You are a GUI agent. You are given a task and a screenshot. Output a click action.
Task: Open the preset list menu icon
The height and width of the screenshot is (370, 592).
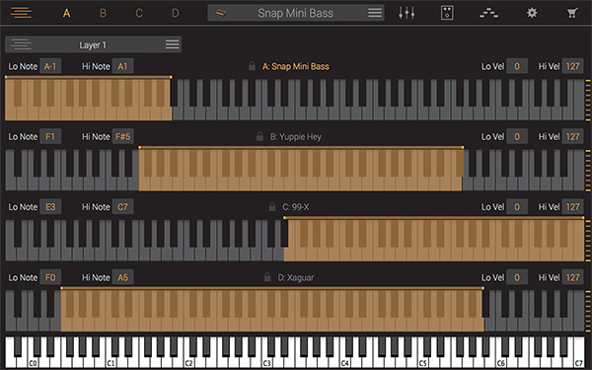(x=375, y=13)
